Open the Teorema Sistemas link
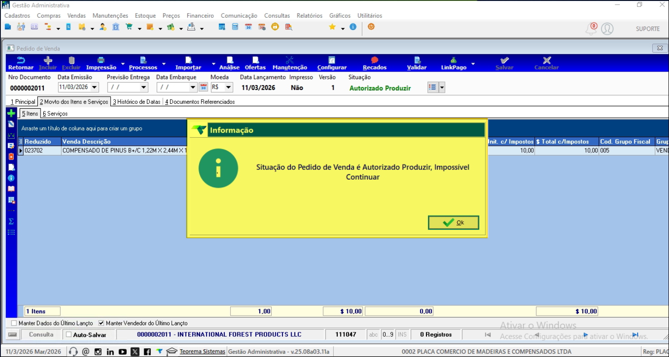Viewport: 669px width, 357px height. tap(202, 352)
